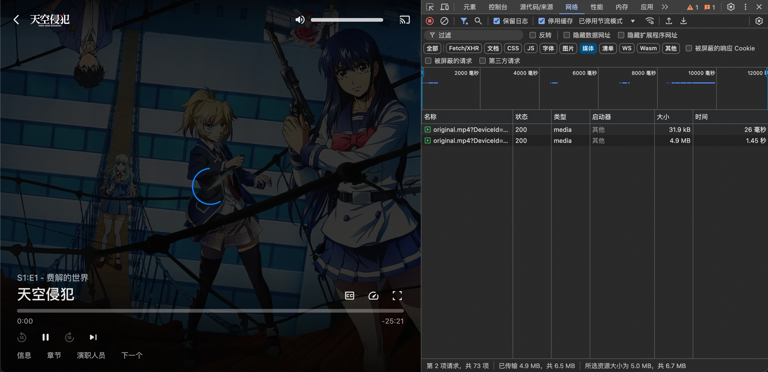
Task: Stop recording the network log
Action: point(430,21)
